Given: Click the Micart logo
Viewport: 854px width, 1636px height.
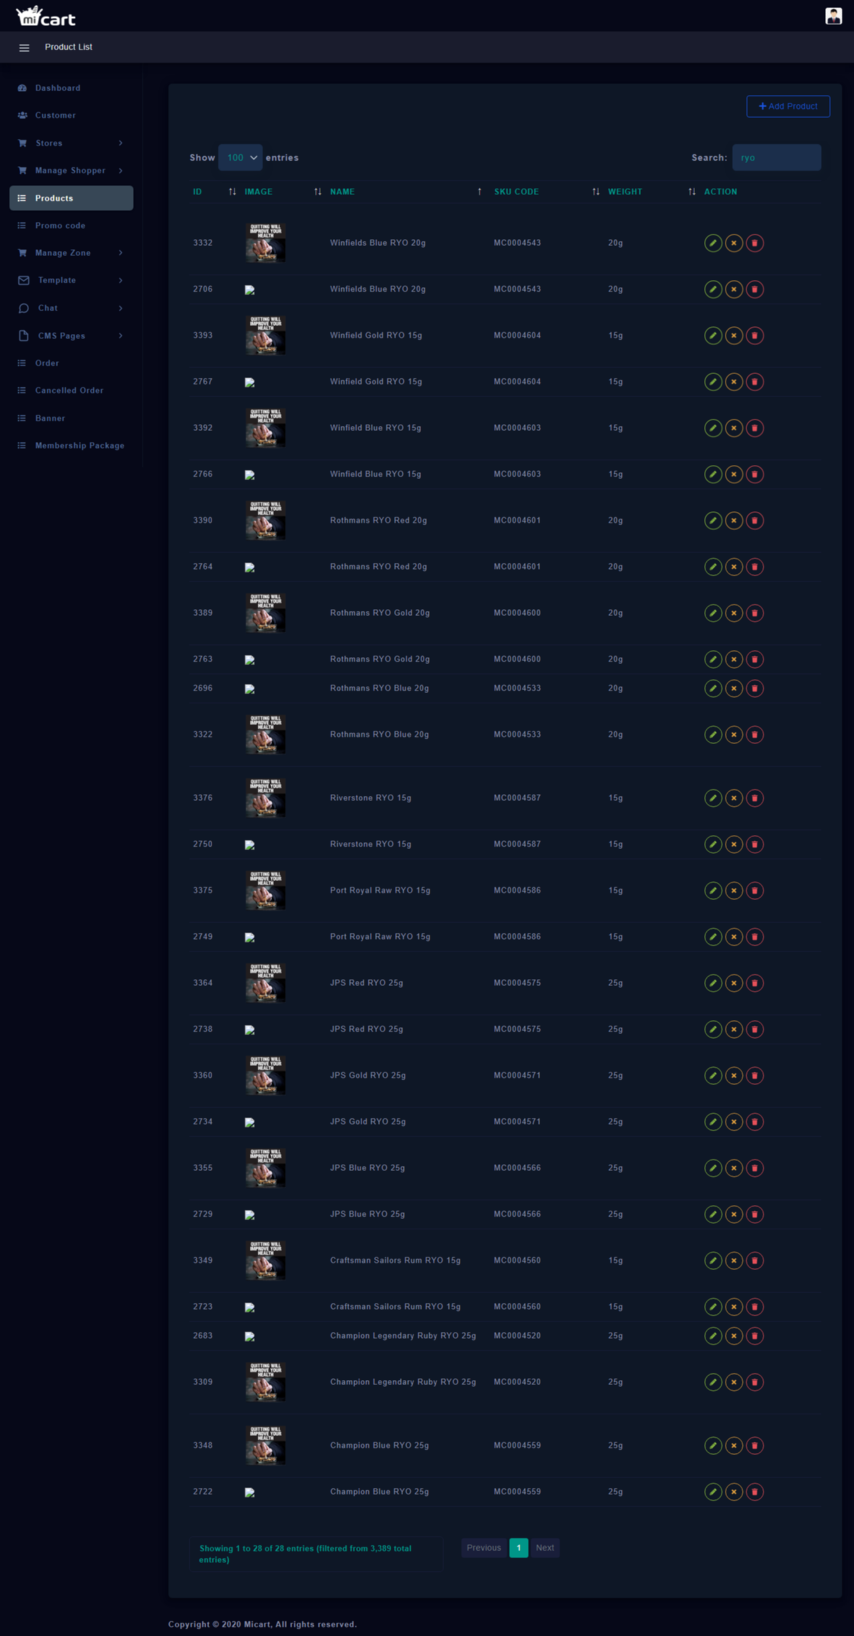Looking at the screenshot, I should click(46, 16).
